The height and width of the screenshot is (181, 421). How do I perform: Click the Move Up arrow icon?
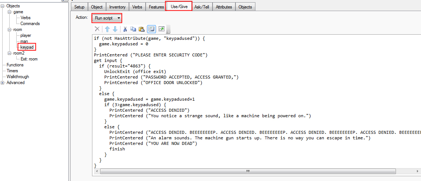[x=107, y=29]
